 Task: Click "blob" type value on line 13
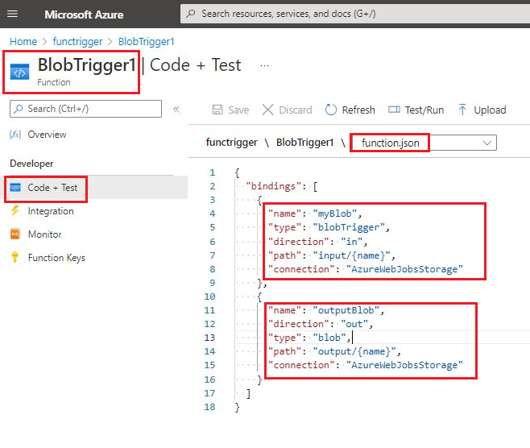(x=329, y=338)
